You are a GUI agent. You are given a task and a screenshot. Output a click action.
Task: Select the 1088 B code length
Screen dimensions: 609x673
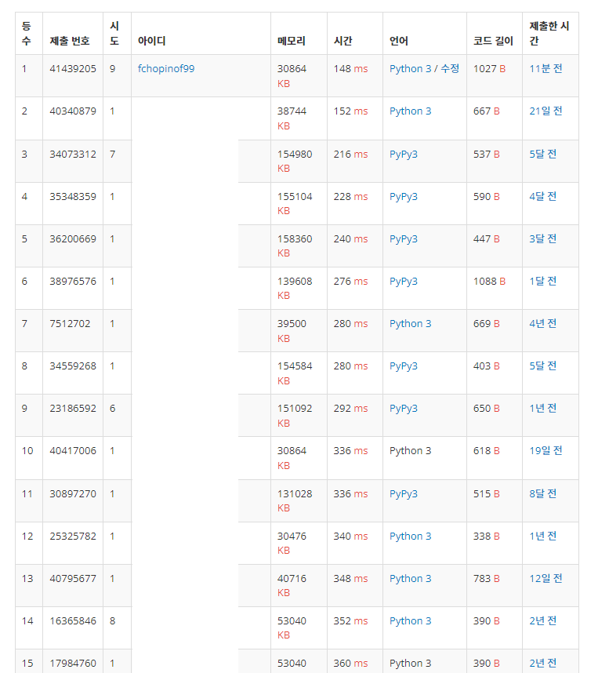point(489,282)
